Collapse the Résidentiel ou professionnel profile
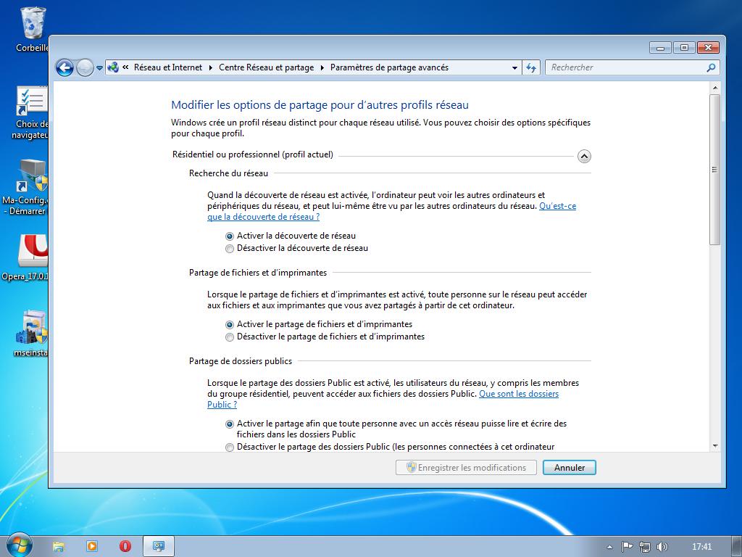This screenshot has height=557, width=742. [x=584, y=157]
